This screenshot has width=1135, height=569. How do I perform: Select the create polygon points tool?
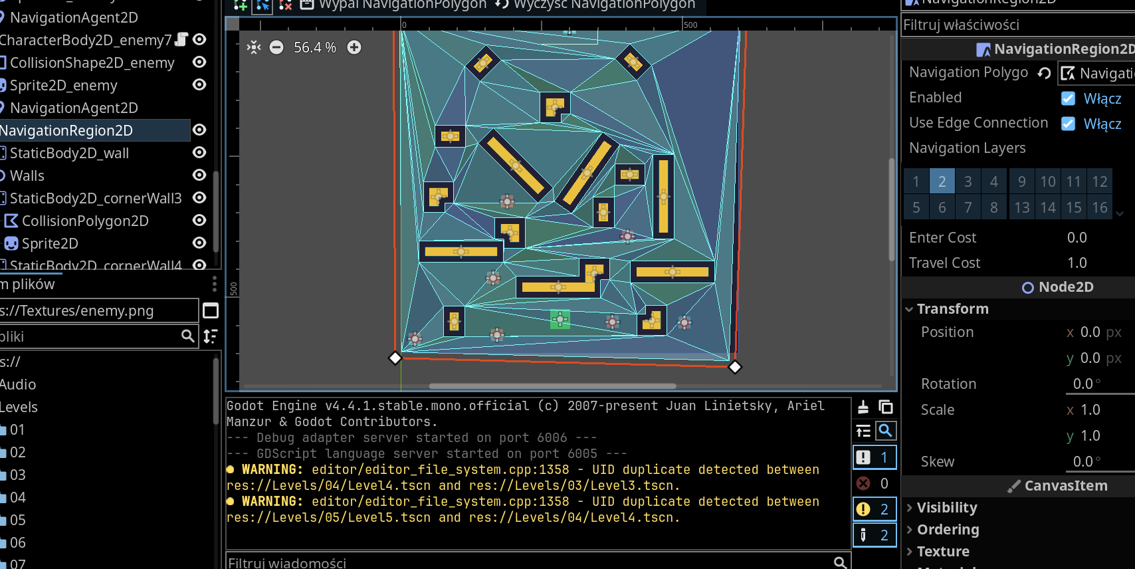pyautogui.click(x=241, y=5)
